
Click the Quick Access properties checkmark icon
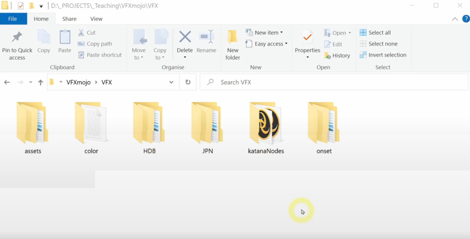[21, 6]
